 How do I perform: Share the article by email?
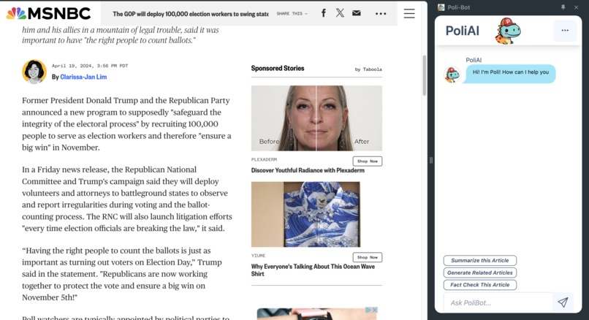357,13
